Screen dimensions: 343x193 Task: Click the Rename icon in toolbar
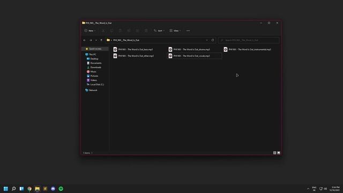pos(129,31)
